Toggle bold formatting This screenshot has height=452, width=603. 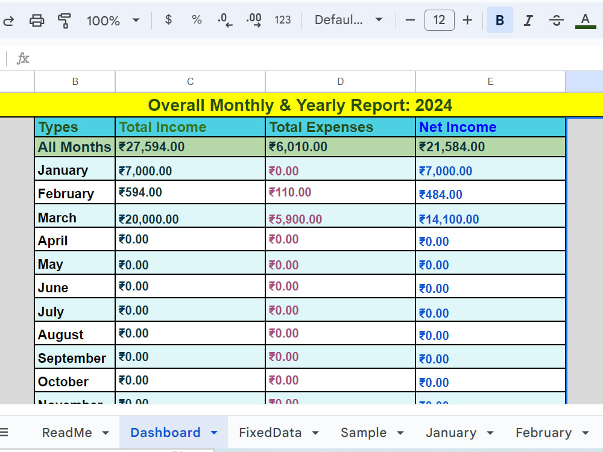coord(499,20)
